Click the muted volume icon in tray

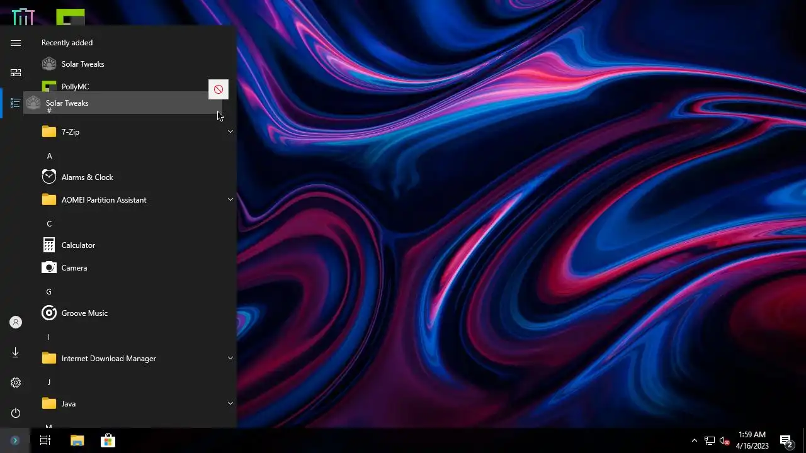pos(724,440)
